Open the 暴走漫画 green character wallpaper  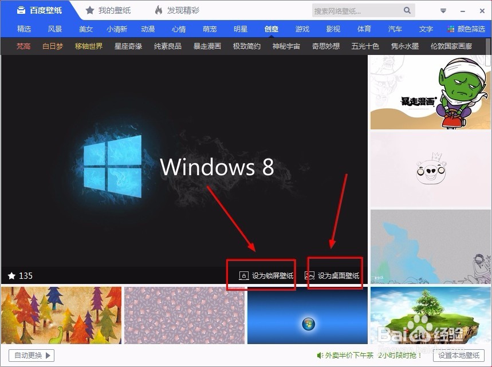tap(430, 92)
